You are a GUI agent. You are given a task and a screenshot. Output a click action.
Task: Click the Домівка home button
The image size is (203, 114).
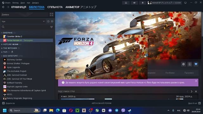(x=24, y=15)
